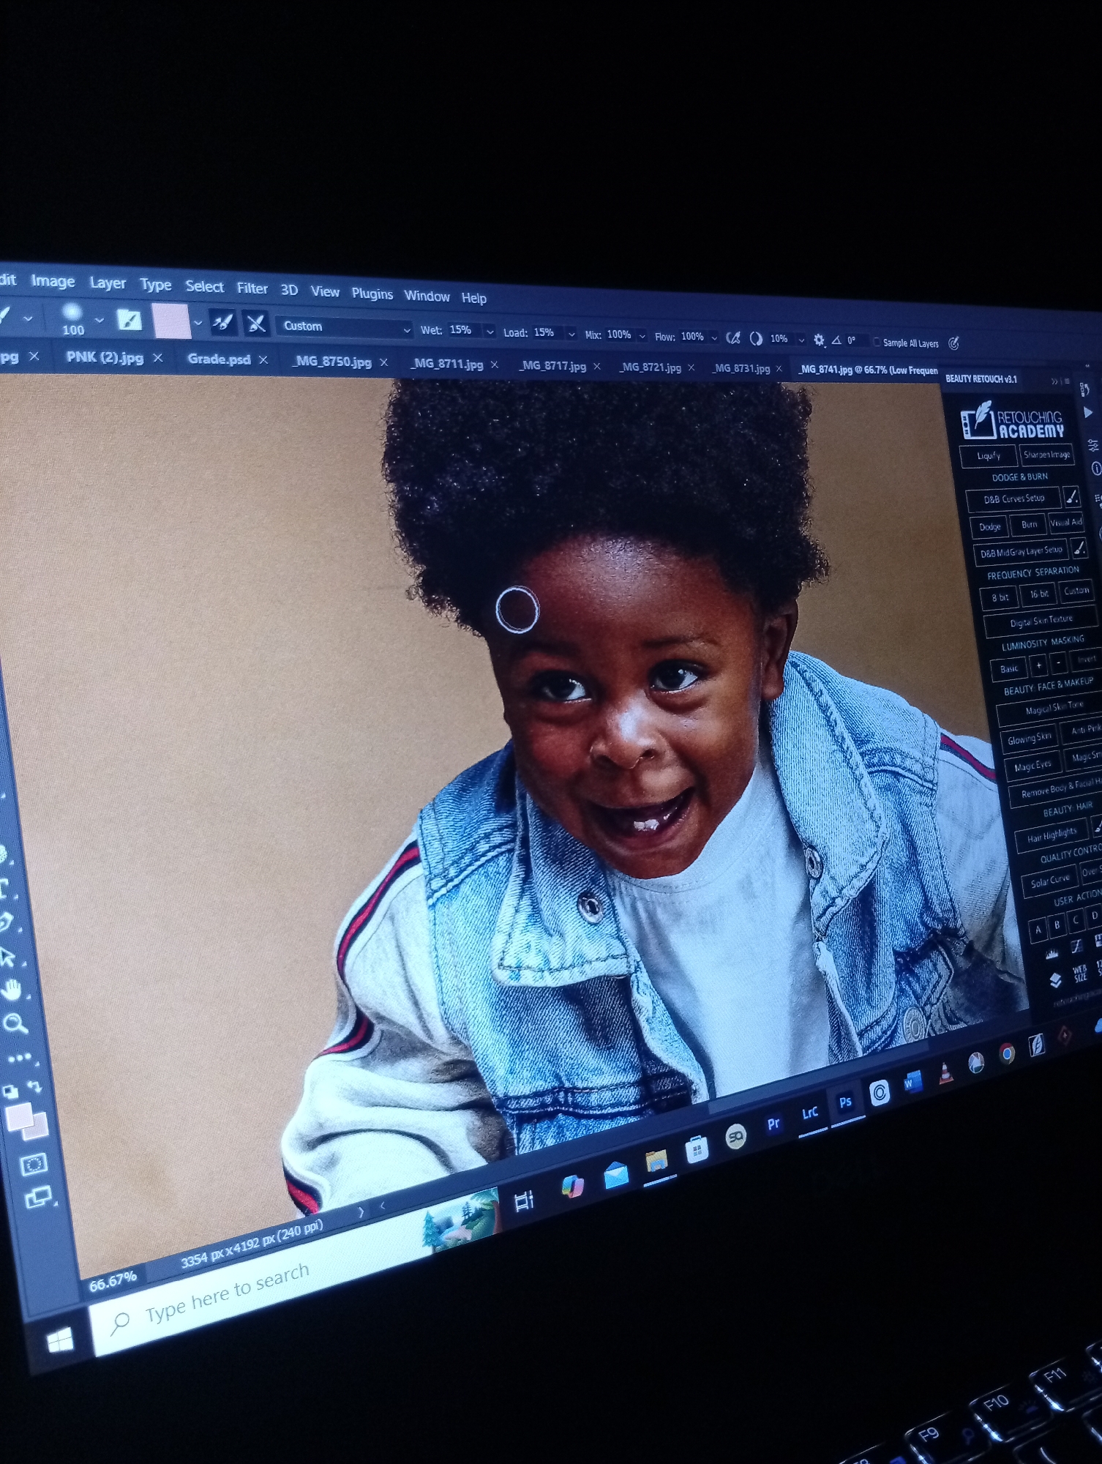Switch to the Grade.psd document tab
The width and height of the screenshot is (1102, 1464).
coord(219,359)
